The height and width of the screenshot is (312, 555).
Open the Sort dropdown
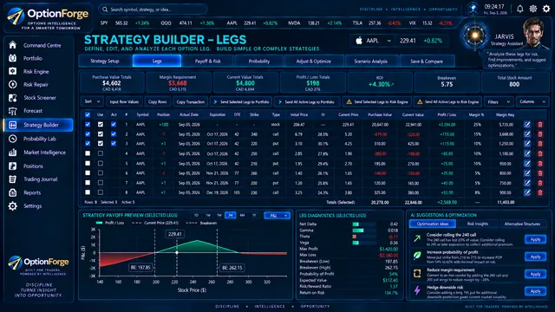click(x=92, y=101)
